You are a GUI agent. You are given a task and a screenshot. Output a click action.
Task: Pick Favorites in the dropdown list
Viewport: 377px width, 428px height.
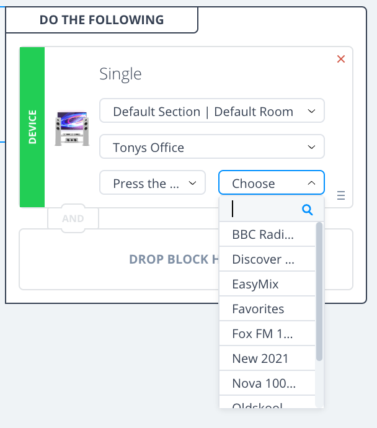(264, 309)
